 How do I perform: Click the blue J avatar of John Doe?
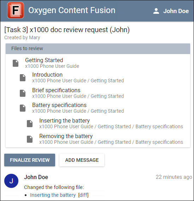[11, 181]
